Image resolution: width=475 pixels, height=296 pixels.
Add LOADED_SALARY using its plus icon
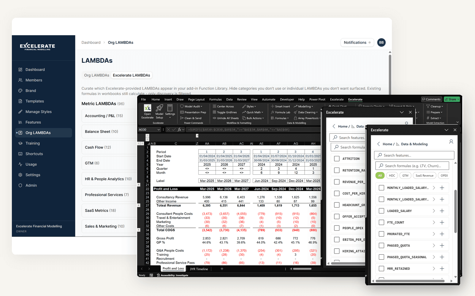pyautogui.click(x=442, y=211)
